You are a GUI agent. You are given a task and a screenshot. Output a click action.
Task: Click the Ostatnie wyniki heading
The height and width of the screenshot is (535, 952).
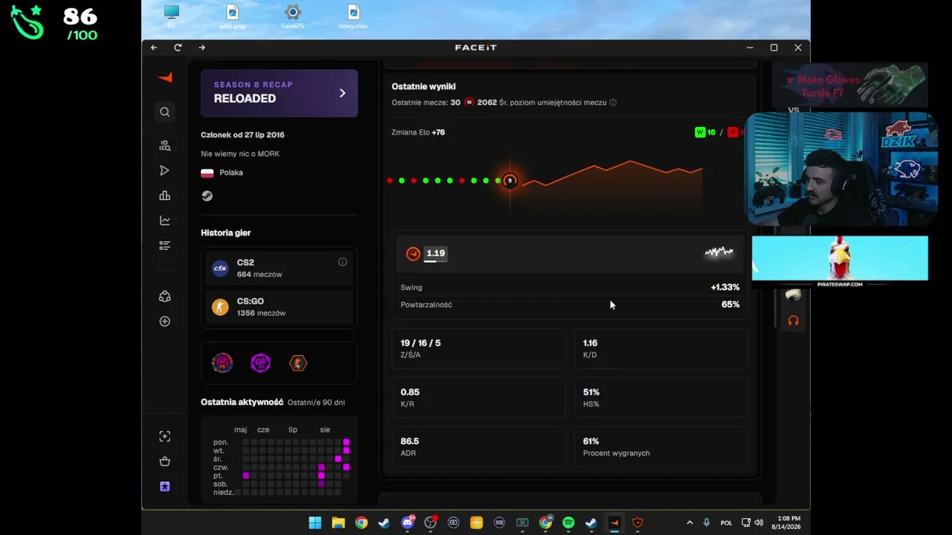click(x=424, y=86)
